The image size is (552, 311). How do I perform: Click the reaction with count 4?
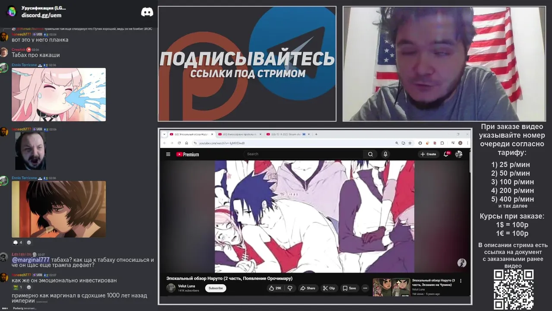pyautogui.click(x=18, y=242)
